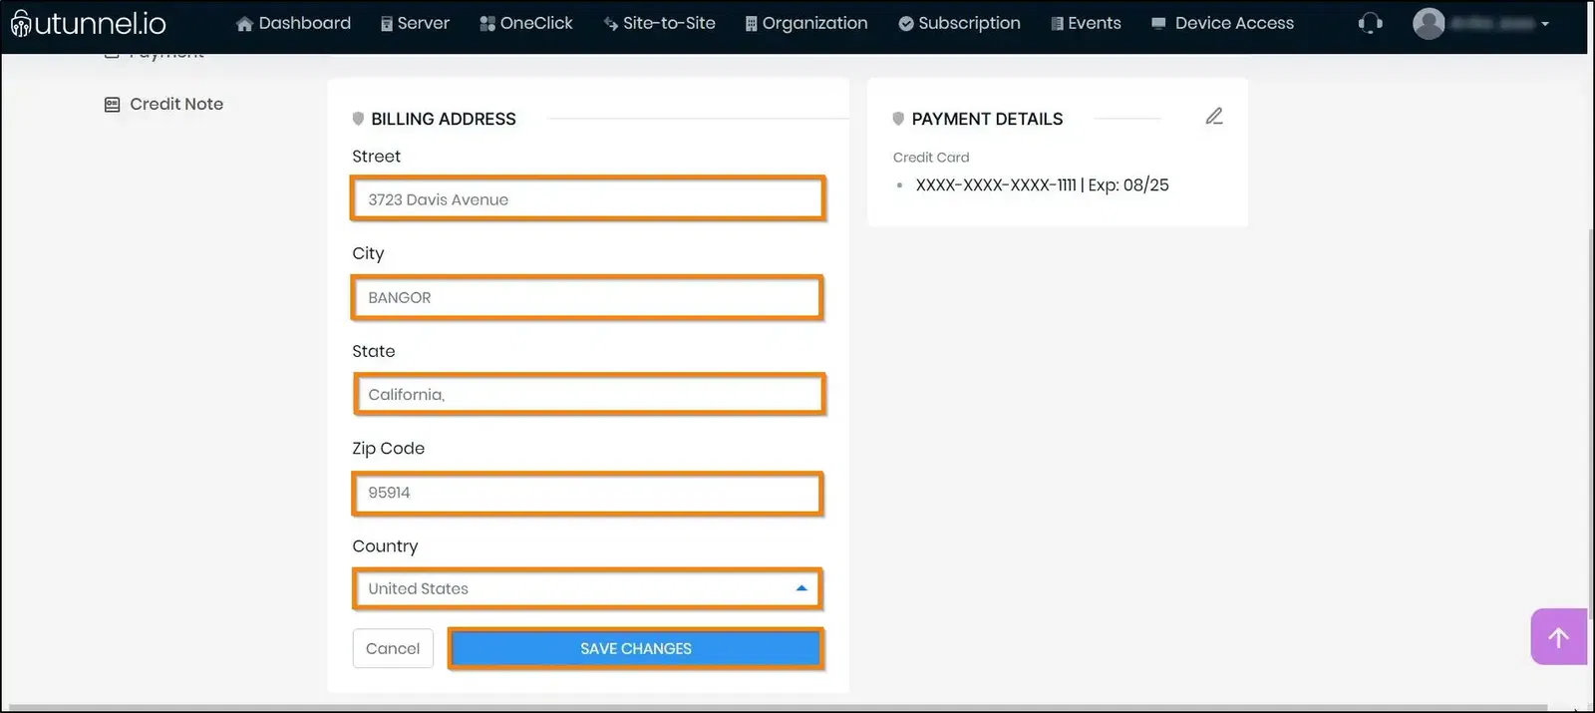This screenshot has width=1595, height=713.
Task: Click scroll-to-top arrow button
Action: pos(1558,637)
